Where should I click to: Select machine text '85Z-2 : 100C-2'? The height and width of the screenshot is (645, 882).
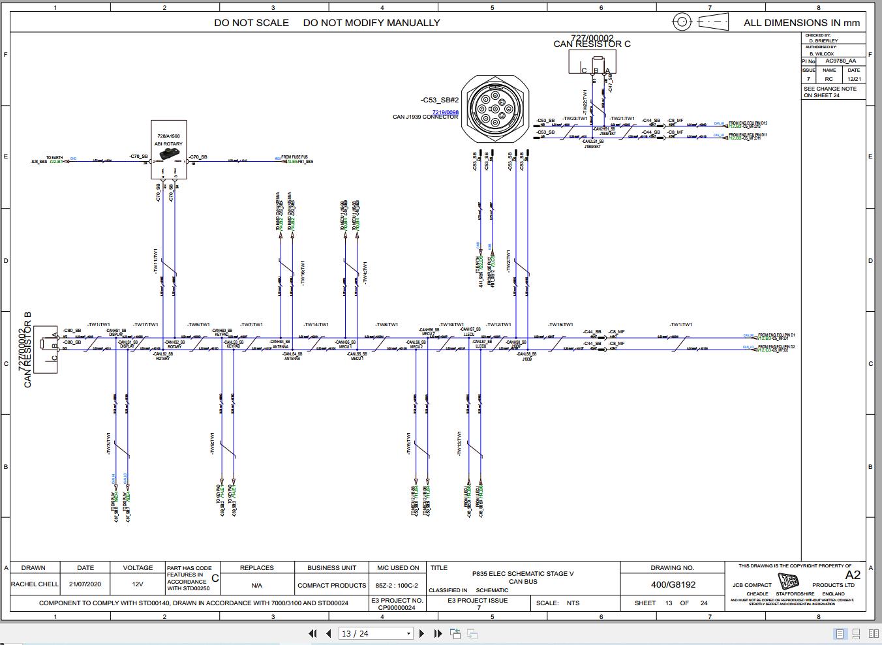tap(397, 586)
